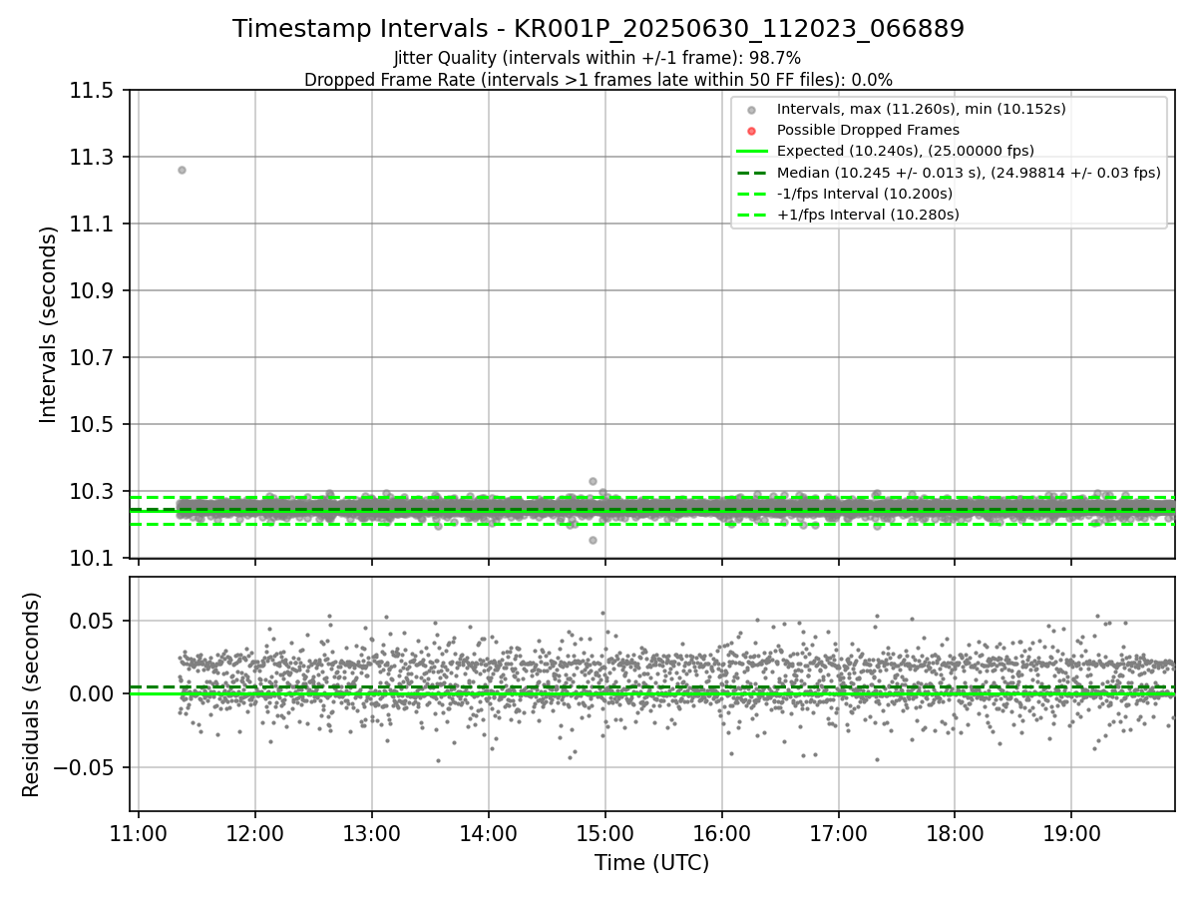
Task: Click the plot title "Timestamp Intervals - KR001P_20250630_112023_066889"
Action: [598, 29]
